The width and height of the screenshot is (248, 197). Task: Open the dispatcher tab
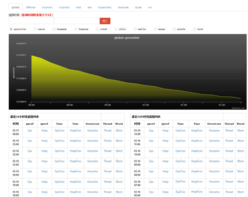[x=105, y=7]
